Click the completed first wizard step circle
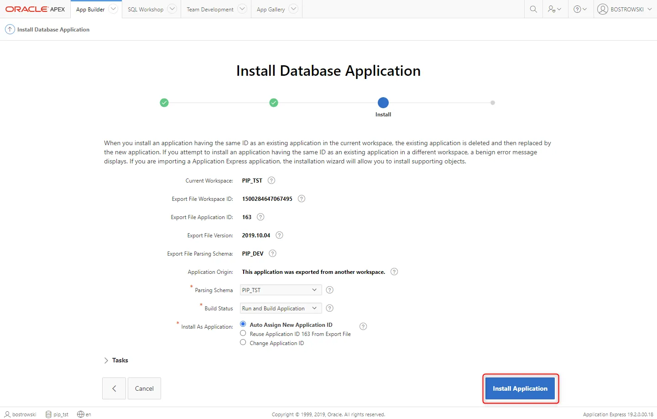This screenshot has height=419, width=657. tap(164, 103)
